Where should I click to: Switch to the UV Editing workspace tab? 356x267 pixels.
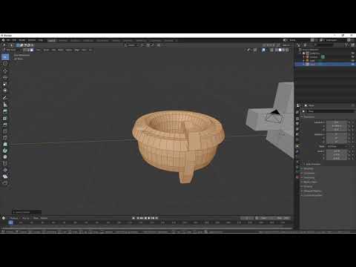[x=88, y=40]
